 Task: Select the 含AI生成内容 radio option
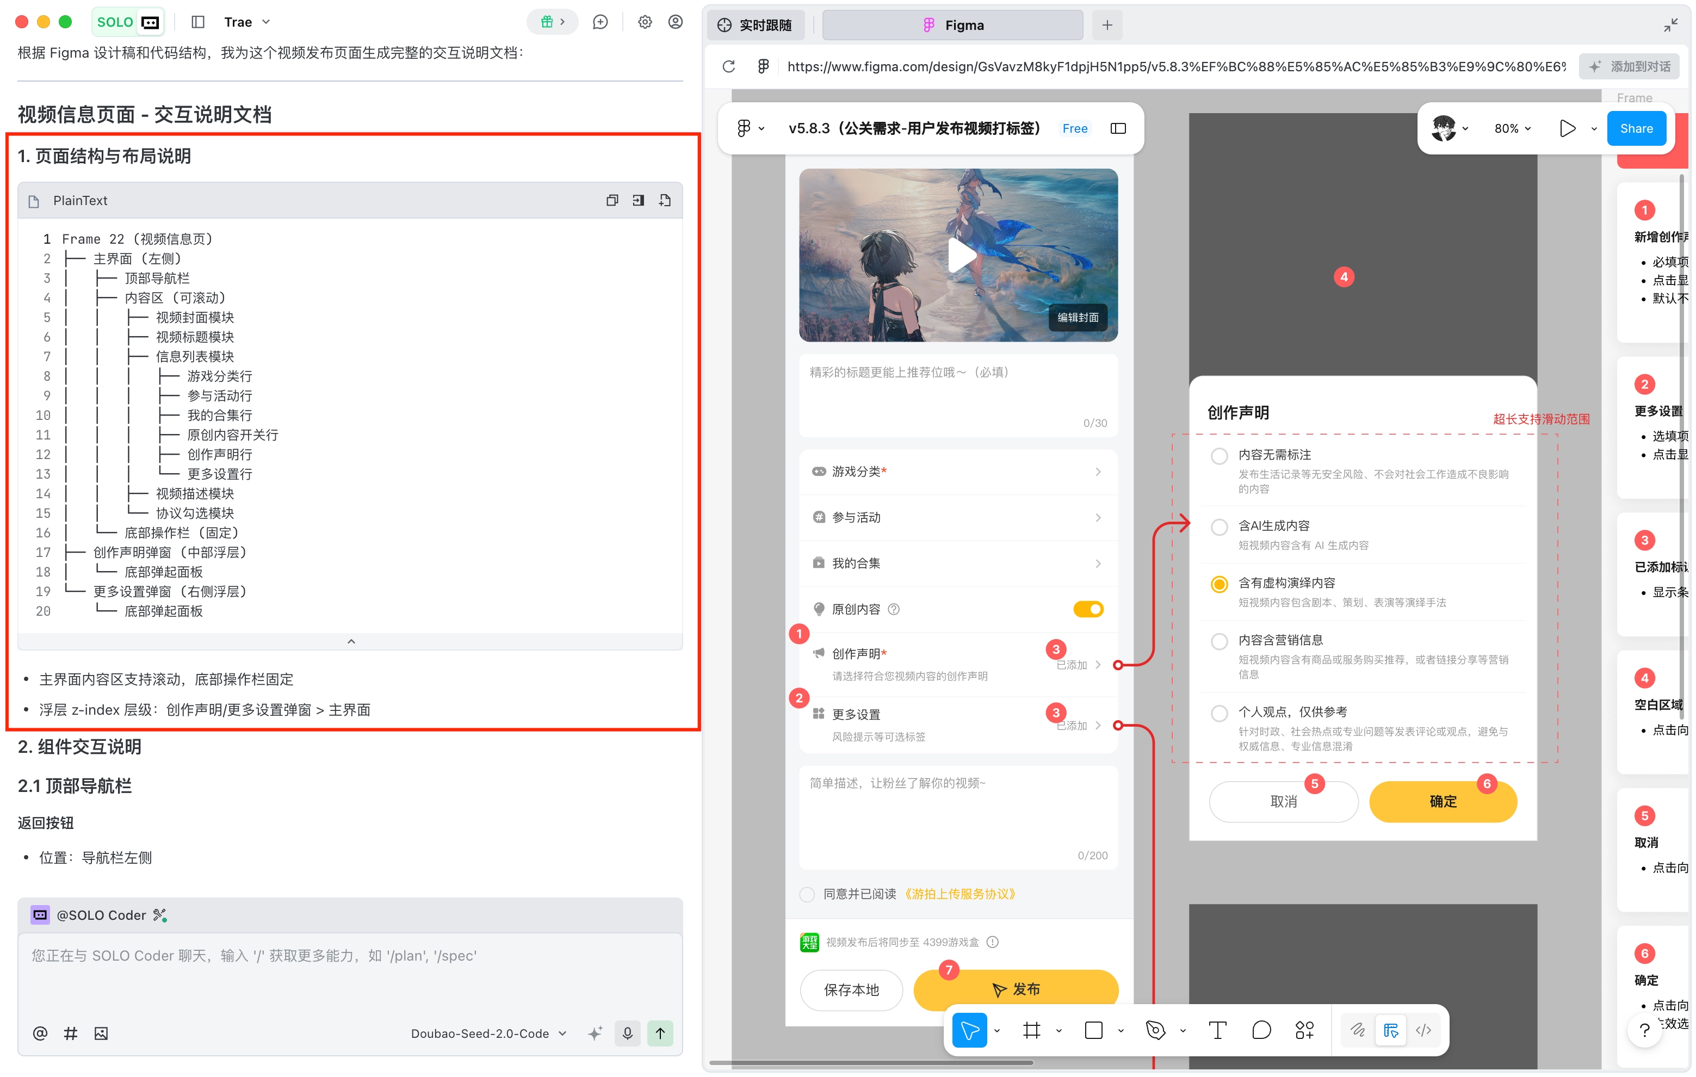(x=1219, y=527)
